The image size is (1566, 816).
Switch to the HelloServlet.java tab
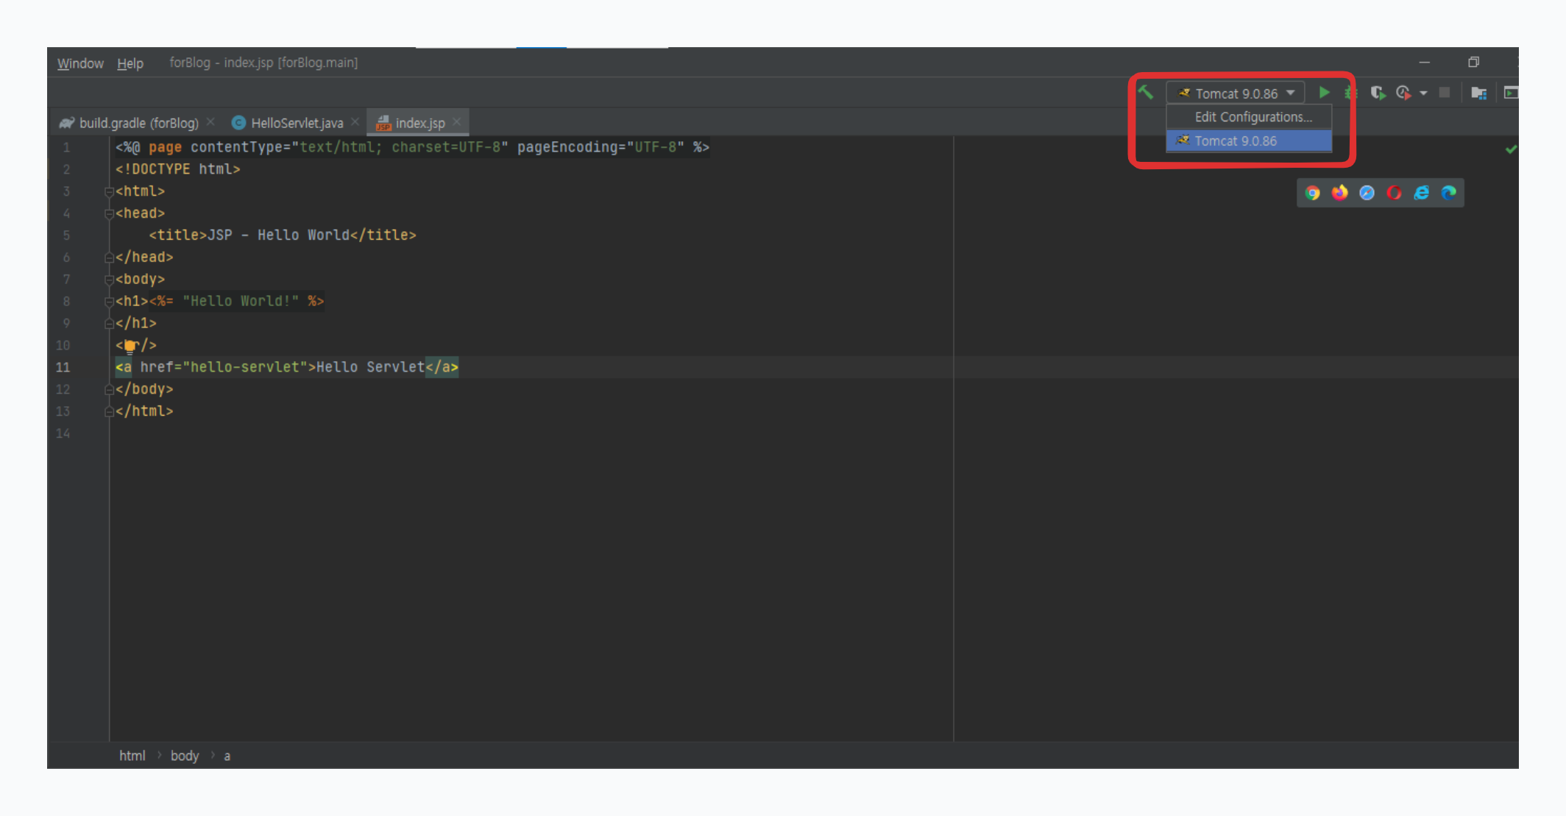(x=297, y=123)
